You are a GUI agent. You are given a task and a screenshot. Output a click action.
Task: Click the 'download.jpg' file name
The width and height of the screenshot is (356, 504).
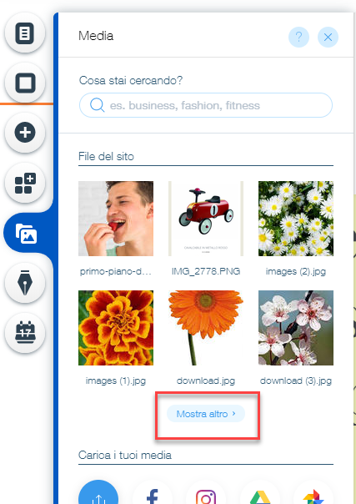point(206,381)
